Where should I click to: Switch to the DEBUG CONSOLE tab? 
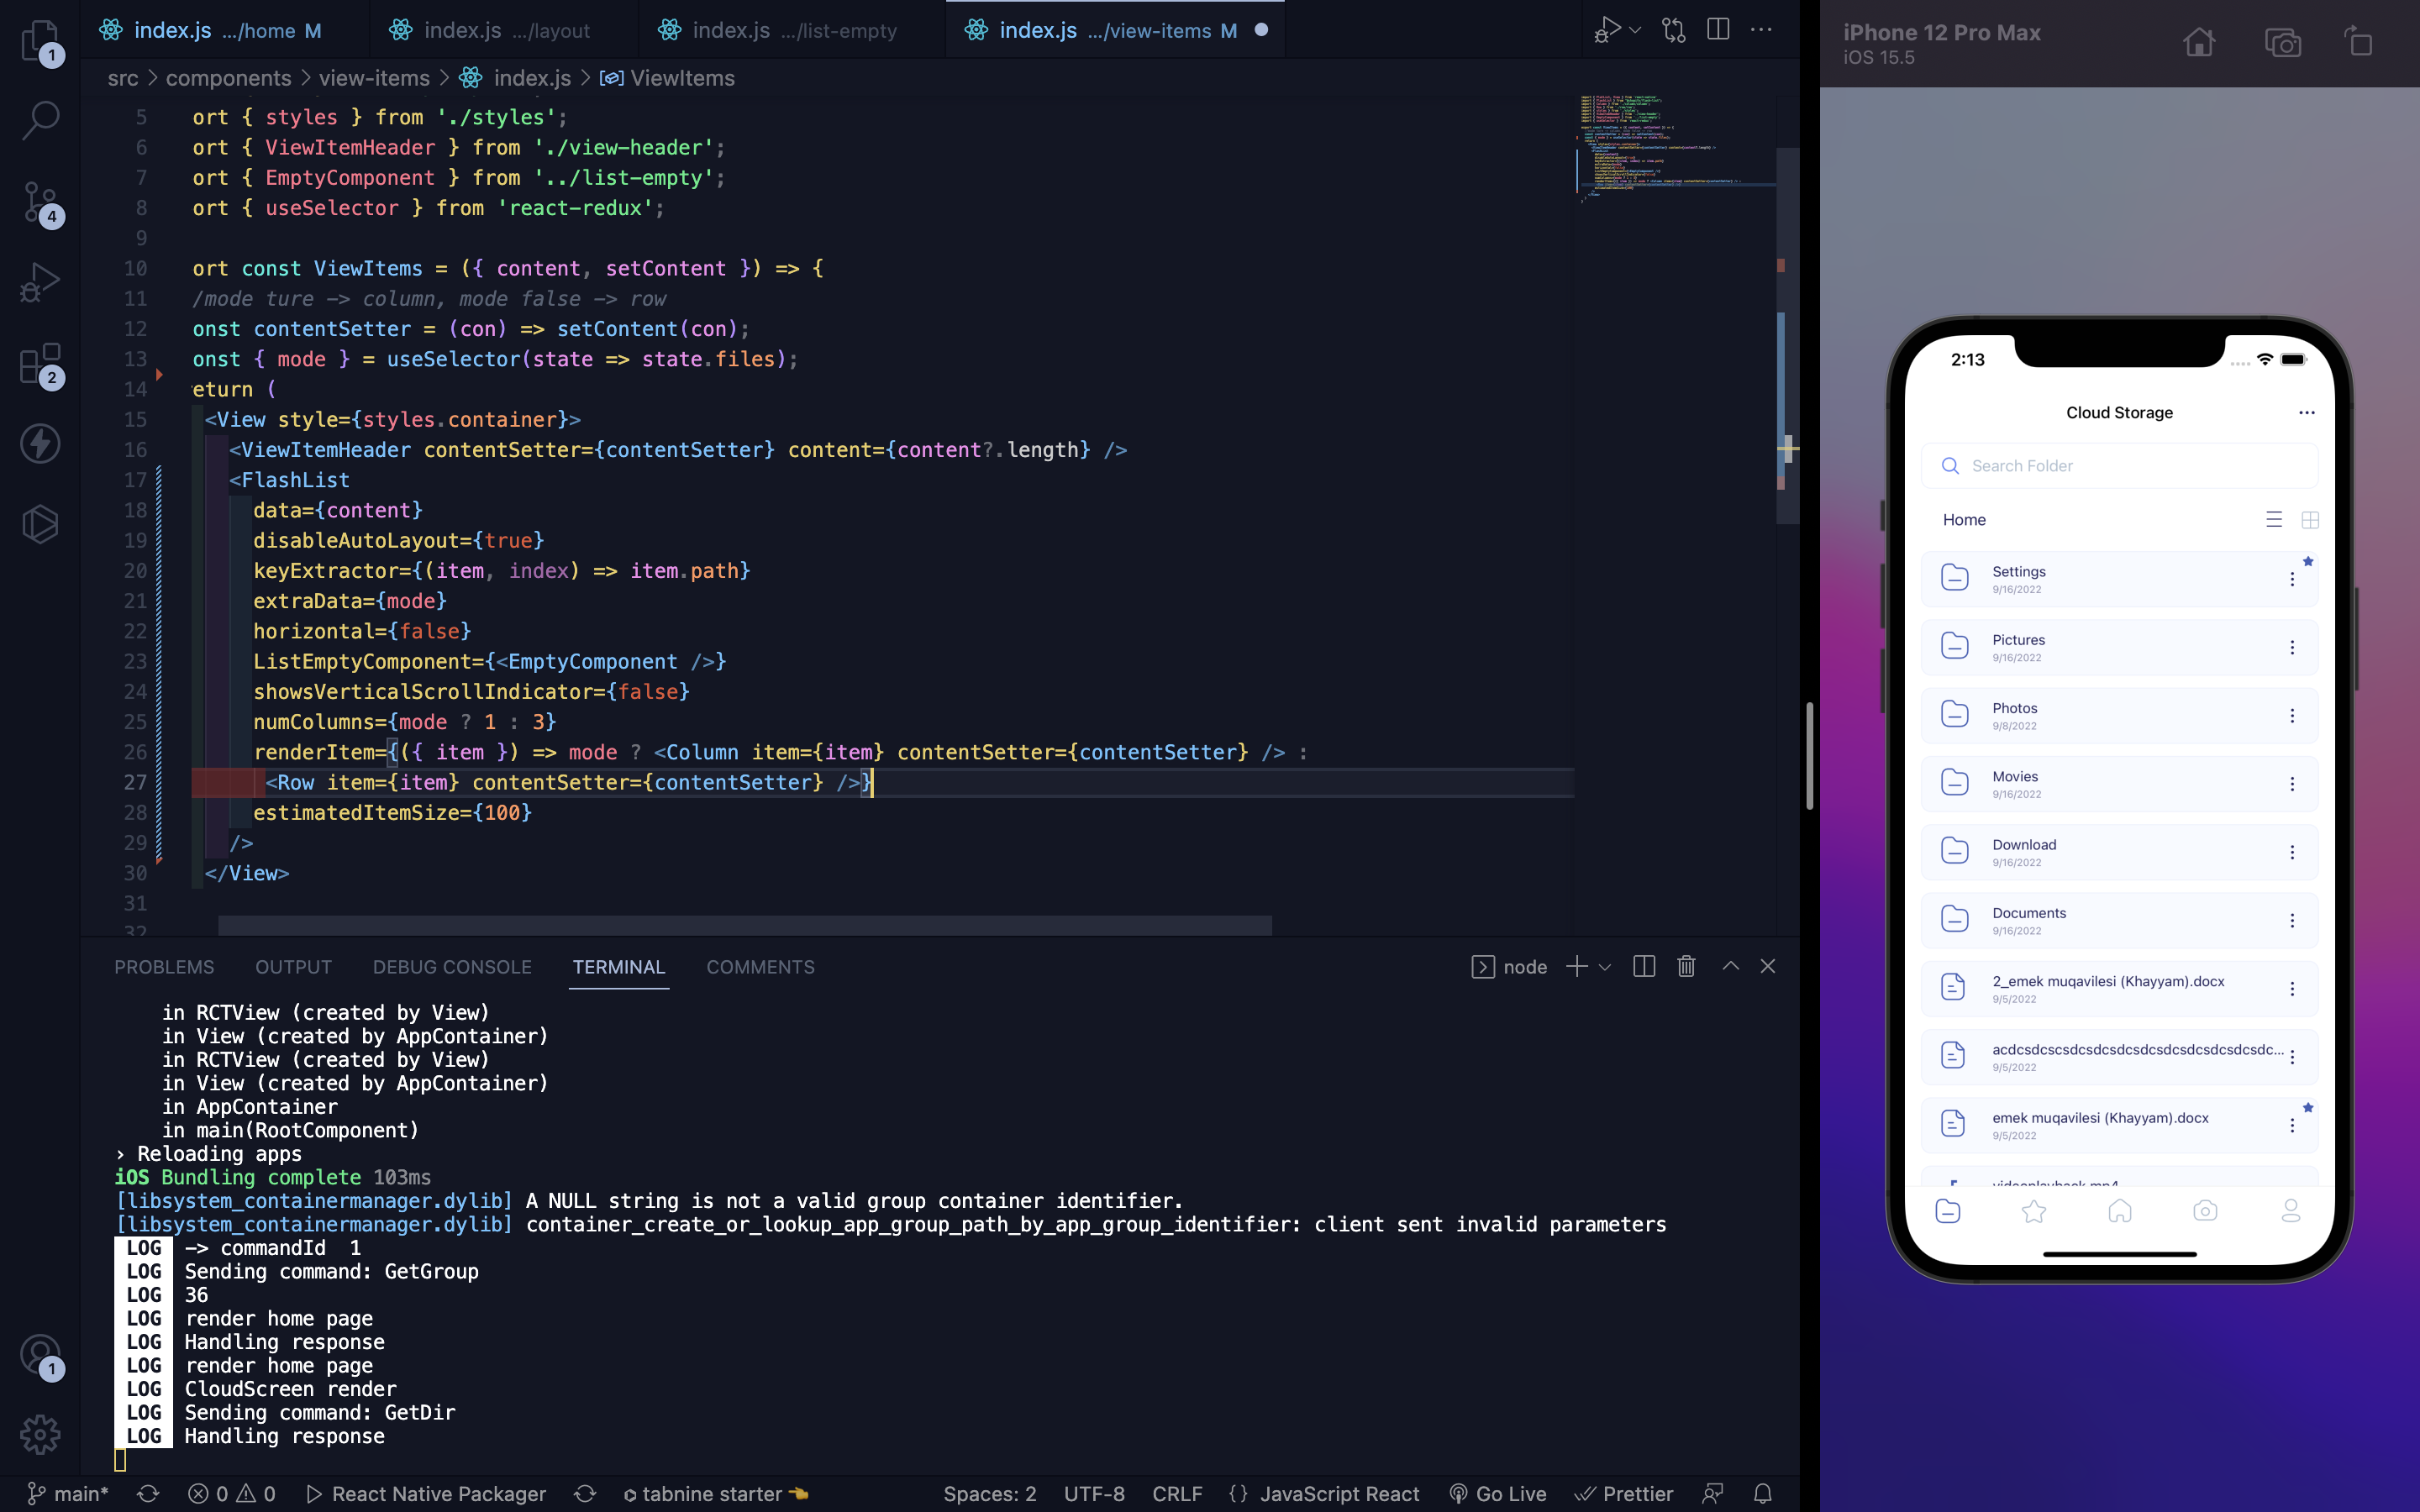pos(452,967)
